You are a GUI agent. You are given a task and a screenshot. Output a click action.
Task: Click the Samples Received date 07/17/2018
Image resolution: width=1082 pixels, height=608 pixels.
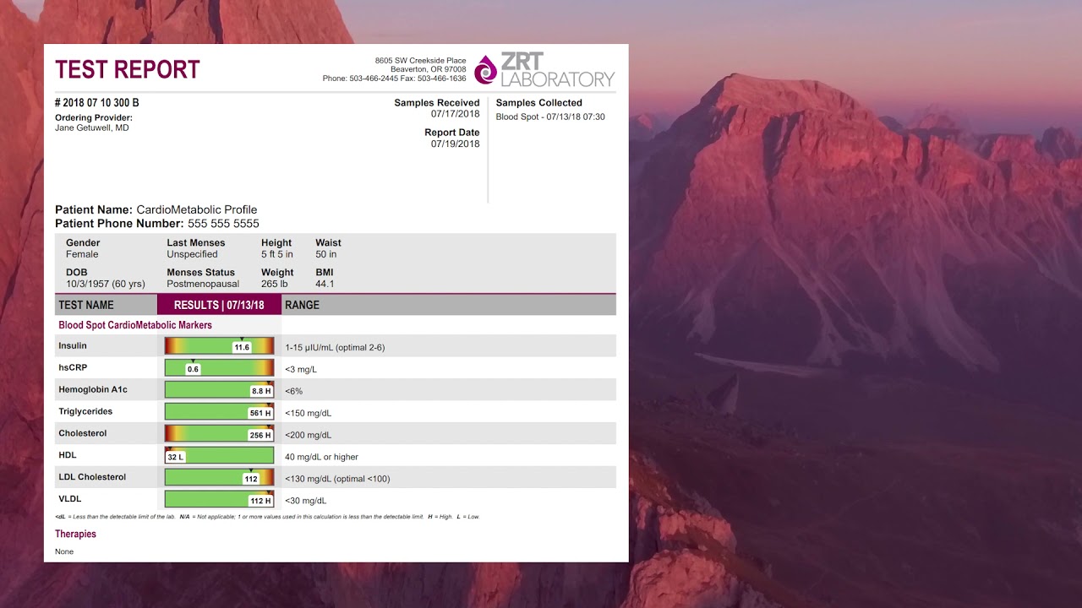click(x=455, y=114)
